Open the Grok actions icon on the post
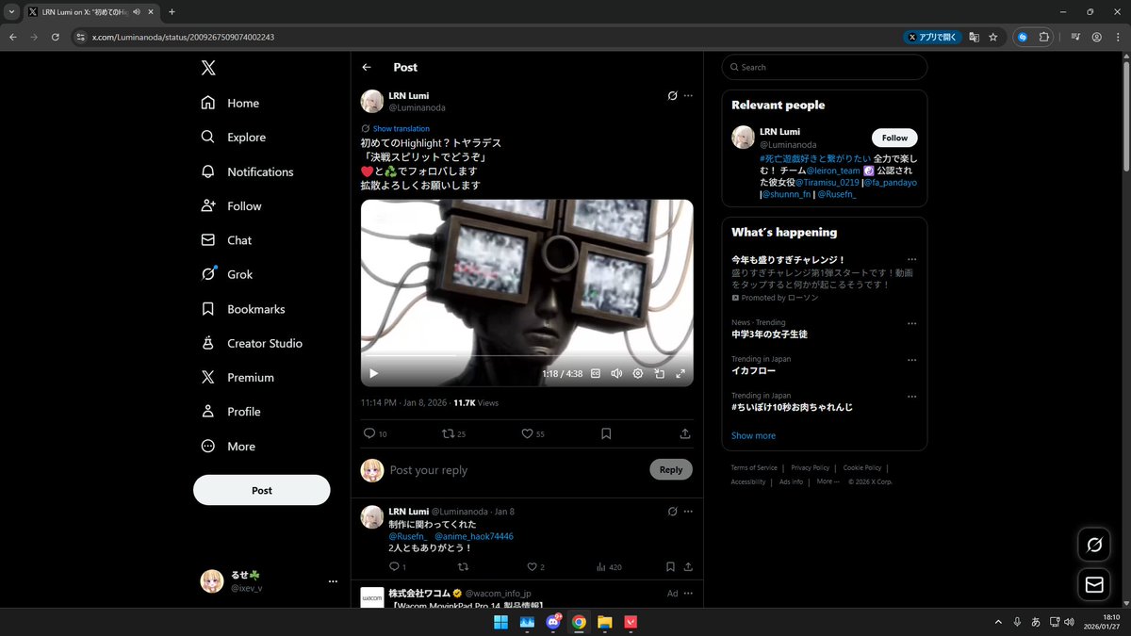Viewport: 1131px width, 636px height. point(672,95)
